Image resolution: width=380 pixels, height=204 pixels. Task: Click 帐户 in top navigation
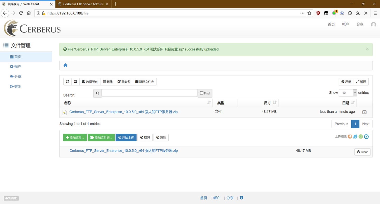345,24
